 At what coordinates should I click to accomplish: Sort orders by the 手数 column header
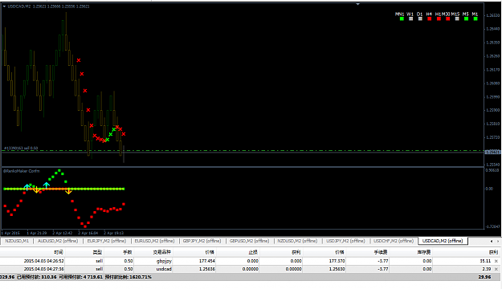click(128, 253)
